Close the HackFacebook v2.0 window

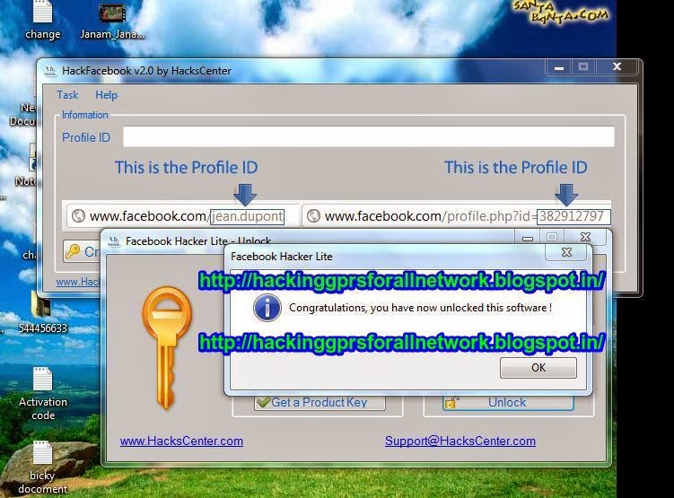617,67
